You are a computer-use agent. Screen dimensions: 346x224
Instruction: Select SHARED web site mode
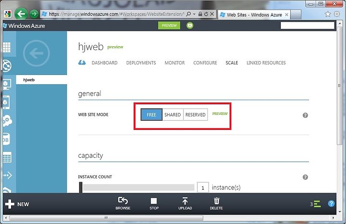(x=173, y=114)
